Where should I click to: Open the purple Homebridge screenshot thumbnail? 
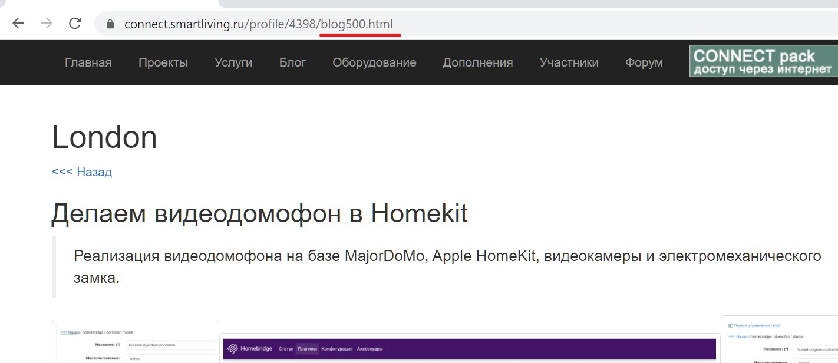pos(470,348)
